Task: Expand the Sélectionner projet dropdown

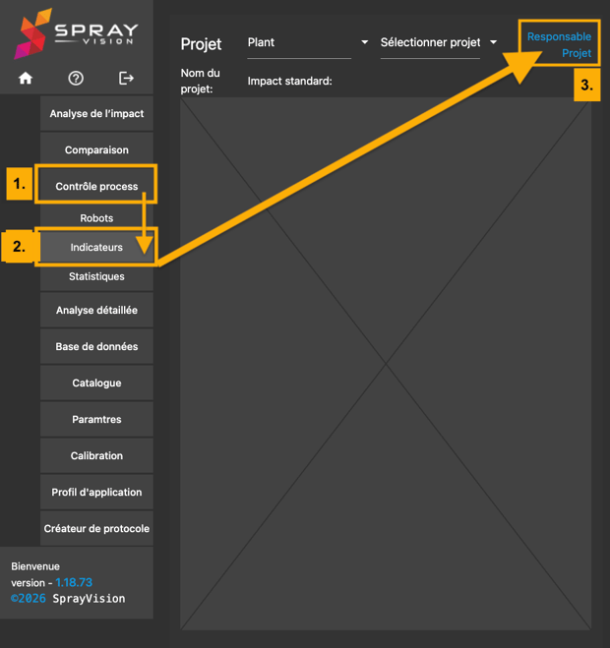Action: pos(439,42)
